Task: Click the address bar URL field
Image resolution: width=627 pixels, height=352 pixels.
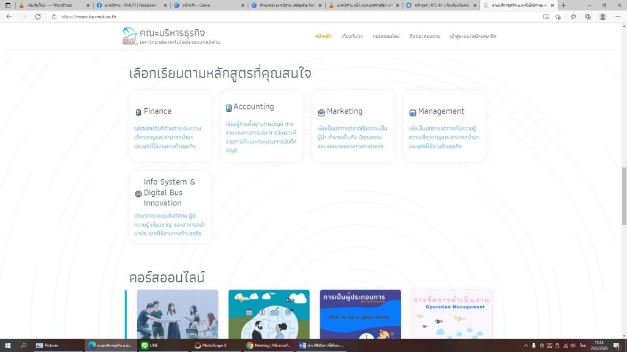Action: [x=245, y=16]
